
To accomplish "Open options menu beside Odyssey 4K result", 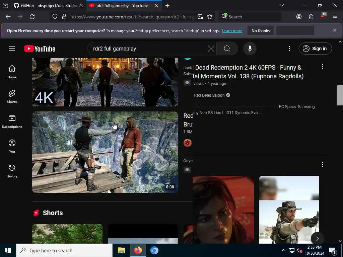I will pyautogui.click(x=323, y=165).
